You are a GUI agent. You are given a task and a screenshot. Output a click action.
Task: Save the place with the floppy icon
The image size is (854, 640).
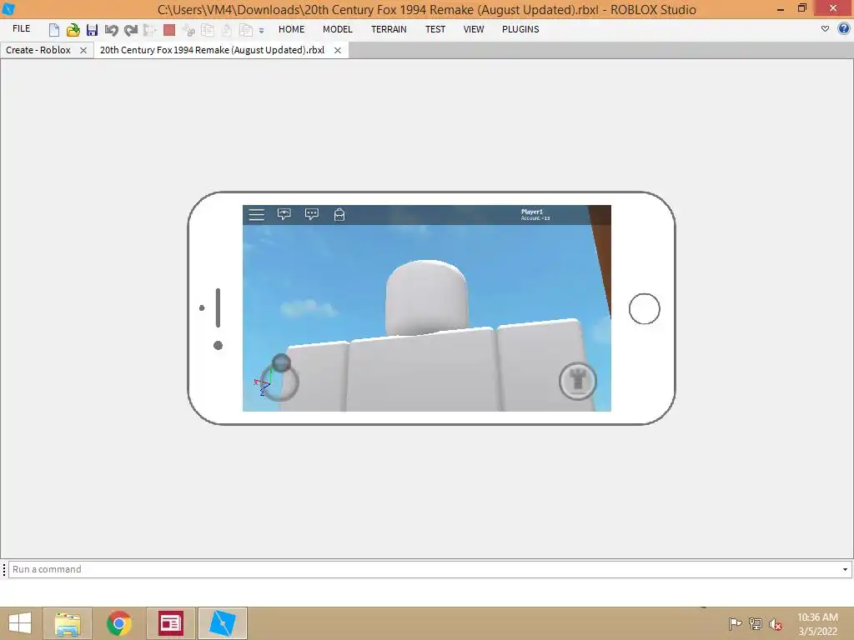point(92,30)
